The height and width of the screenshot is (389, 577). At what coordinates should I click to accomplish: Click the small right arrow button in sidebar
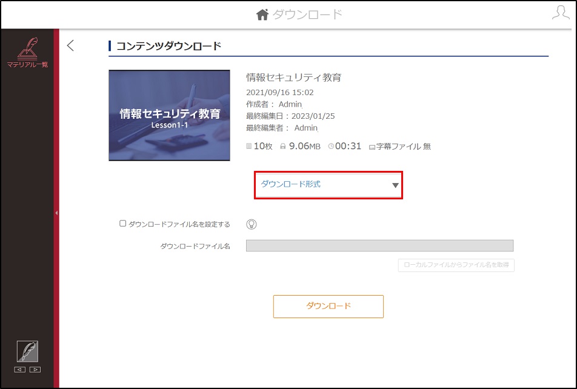[x=35, y=370]
